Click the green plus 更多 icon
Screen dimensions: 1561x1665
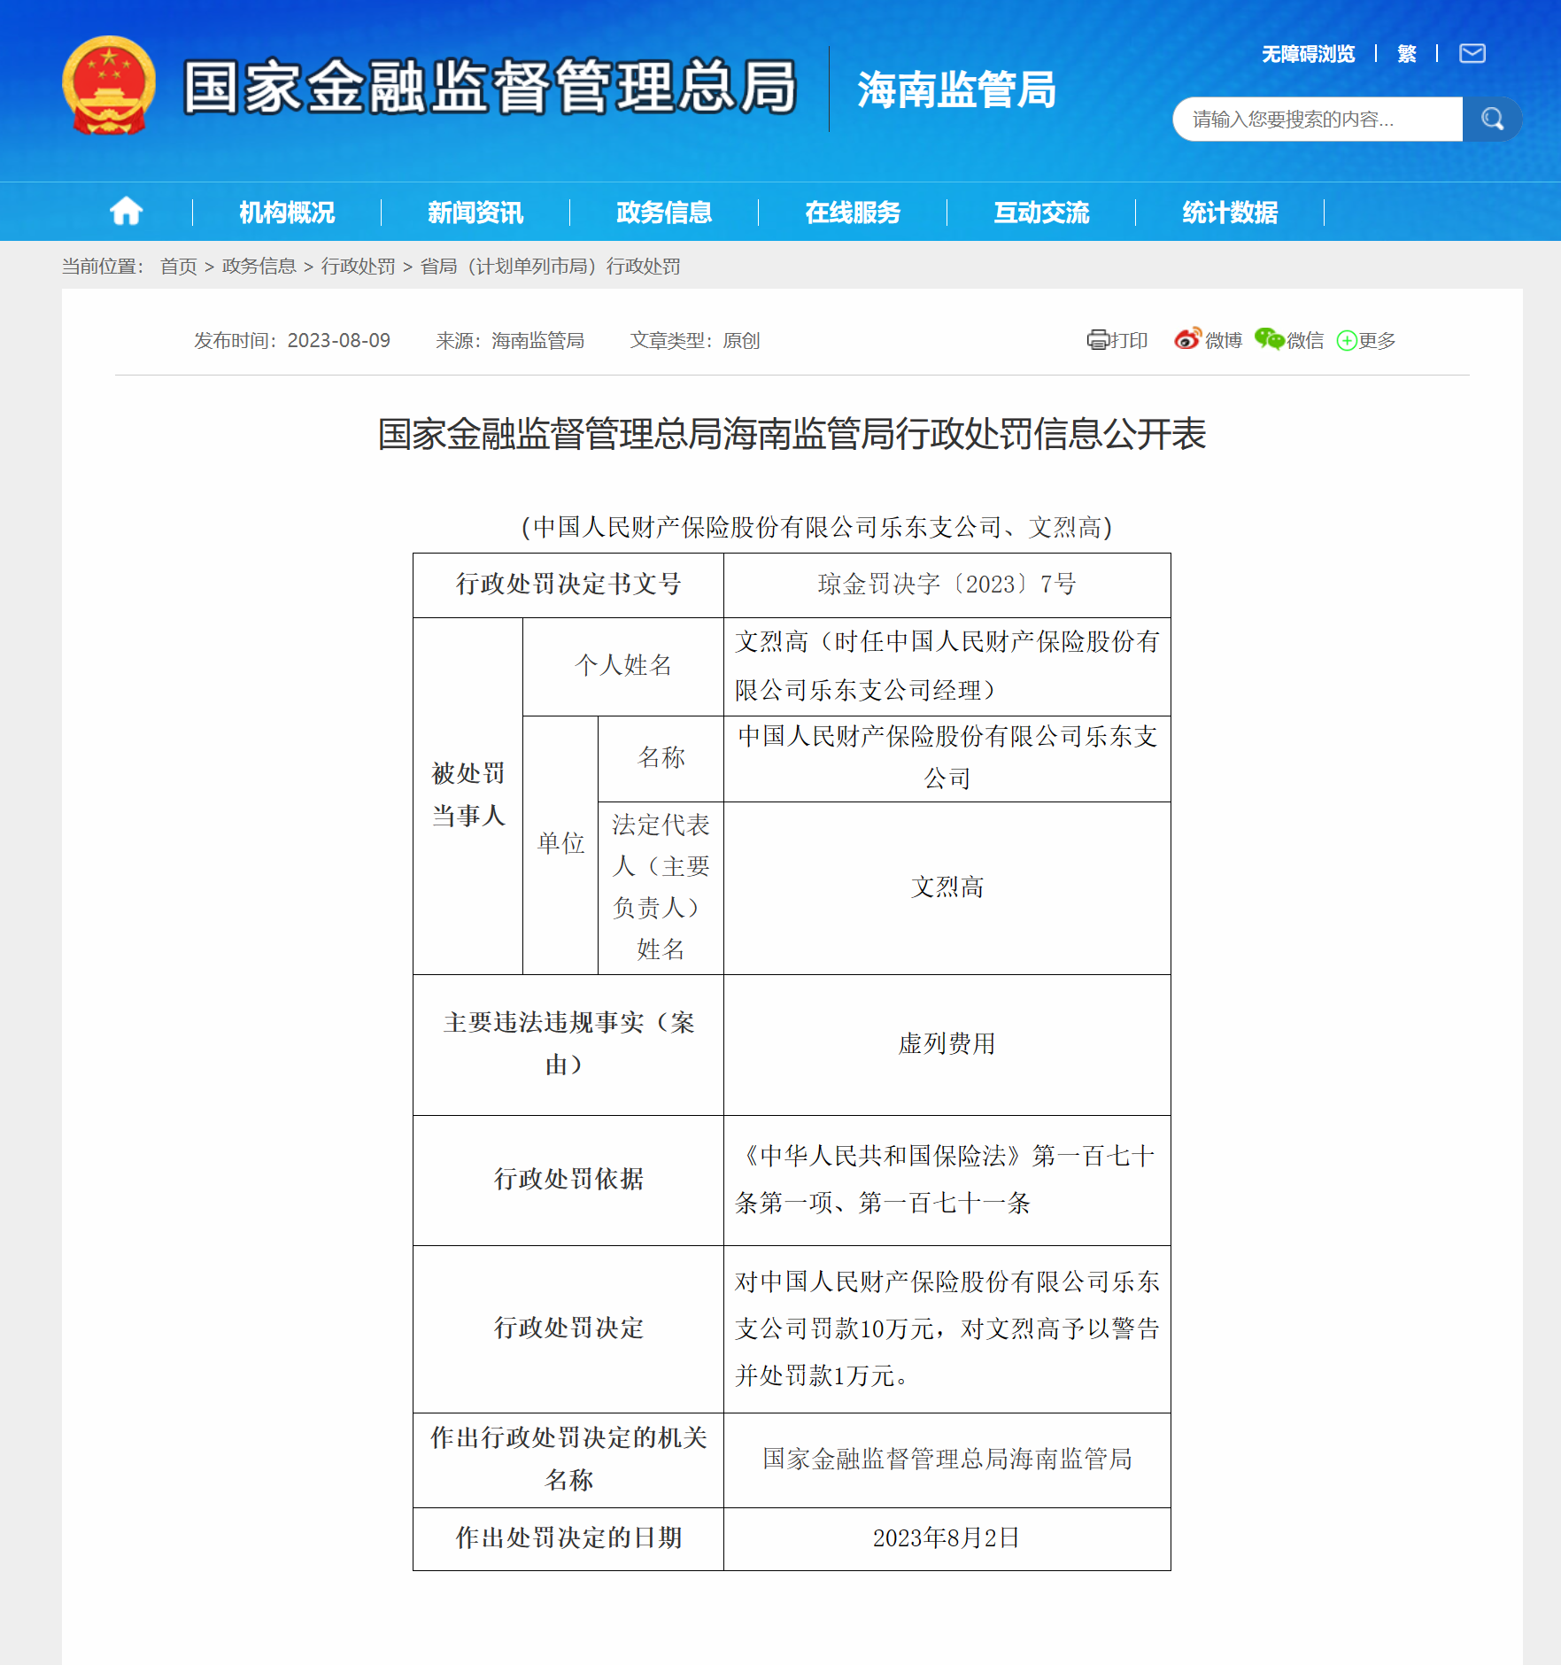[x=1347, y=341]
